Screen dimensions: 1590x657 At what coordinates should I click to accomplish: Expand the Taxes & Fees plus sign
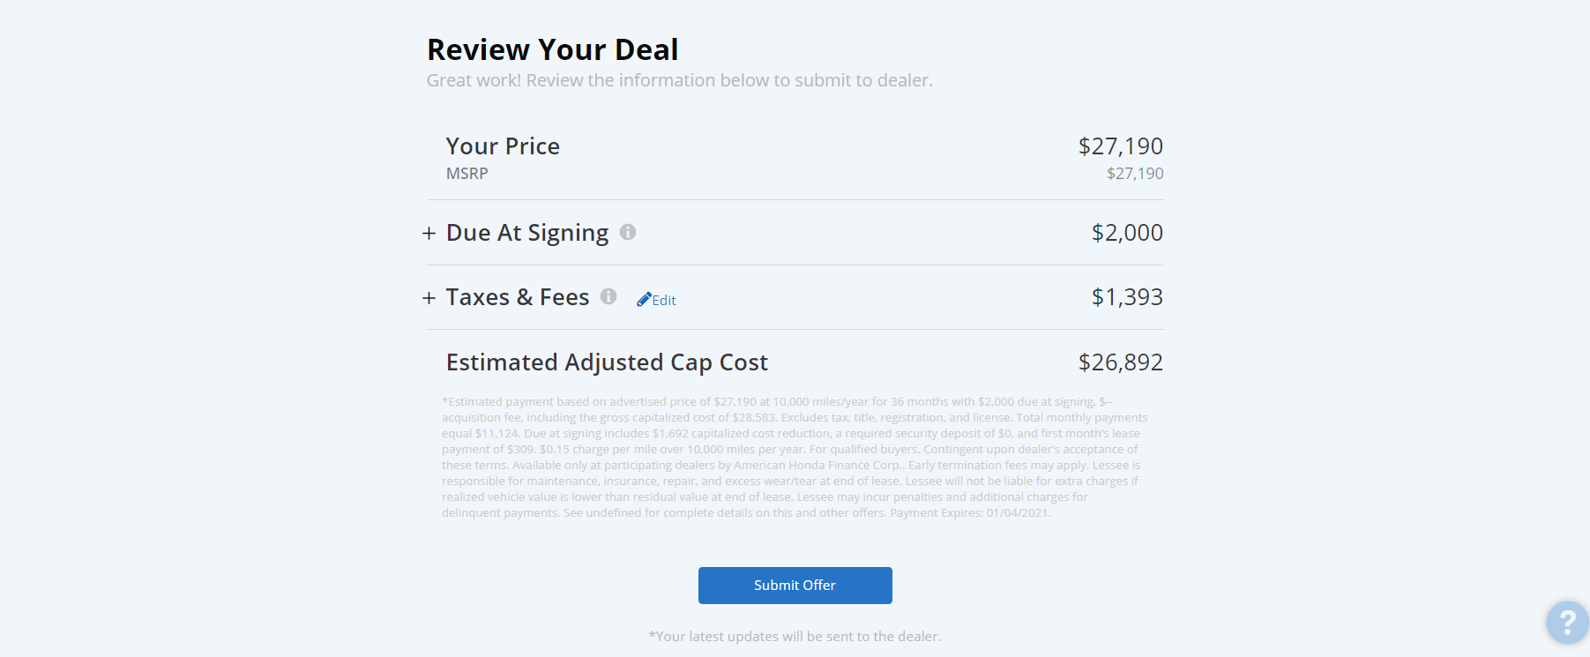[429, 298]
